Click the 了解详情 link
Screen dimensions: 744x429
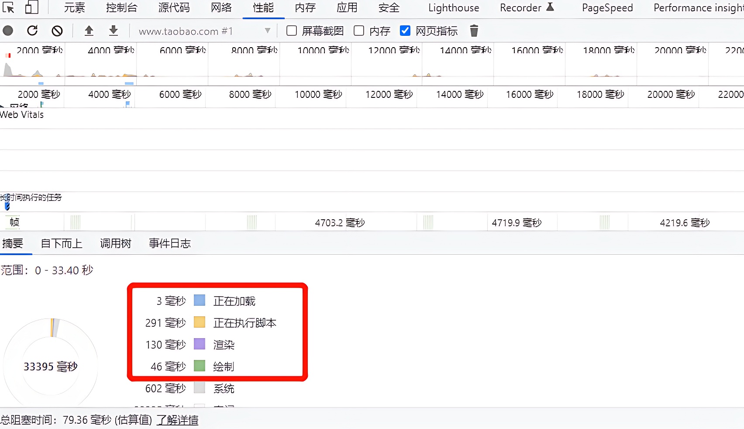point(177,420)
